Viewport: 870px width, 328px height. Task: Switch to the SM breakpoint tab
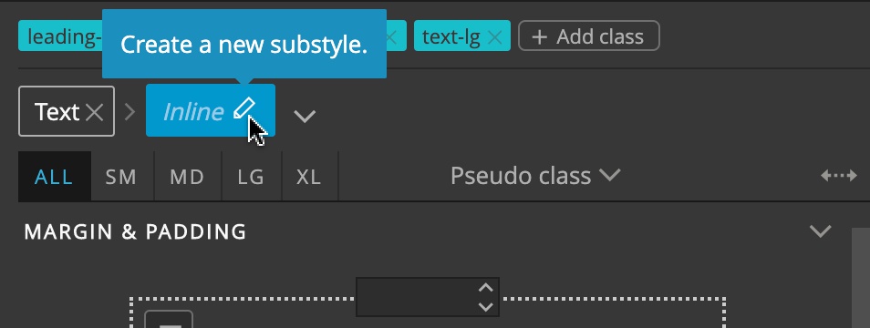coord(121,177)
